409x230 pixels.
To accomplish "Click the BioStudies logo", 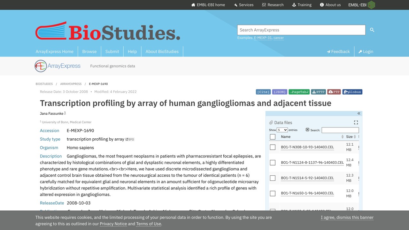I will click(108, 31).
